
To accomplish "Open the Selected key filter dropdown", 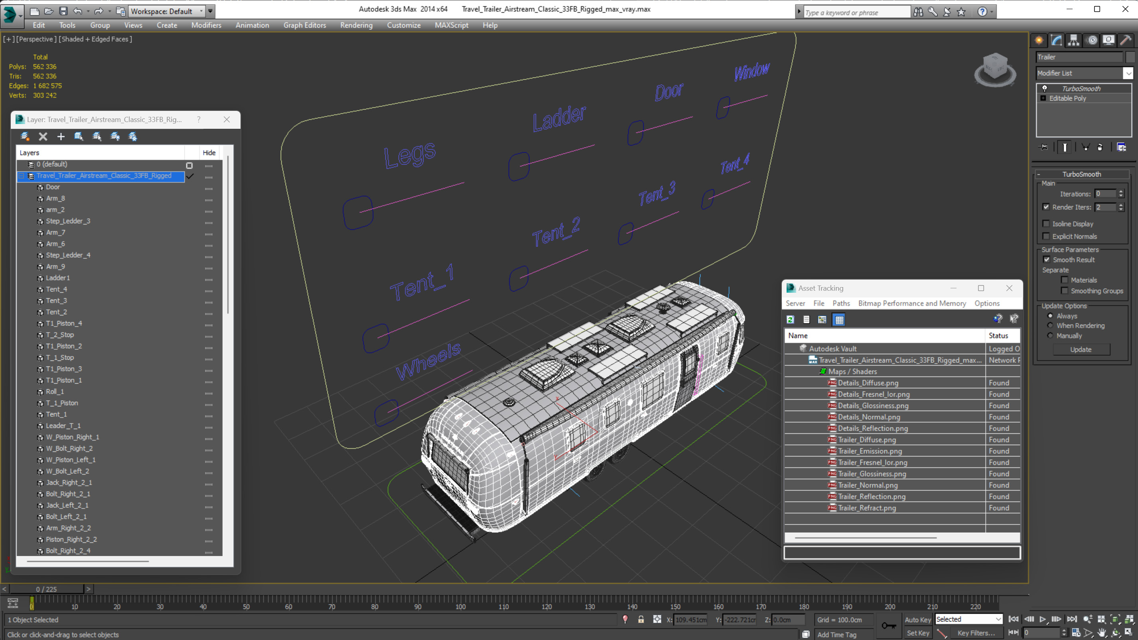I will [x=968, y=619].
